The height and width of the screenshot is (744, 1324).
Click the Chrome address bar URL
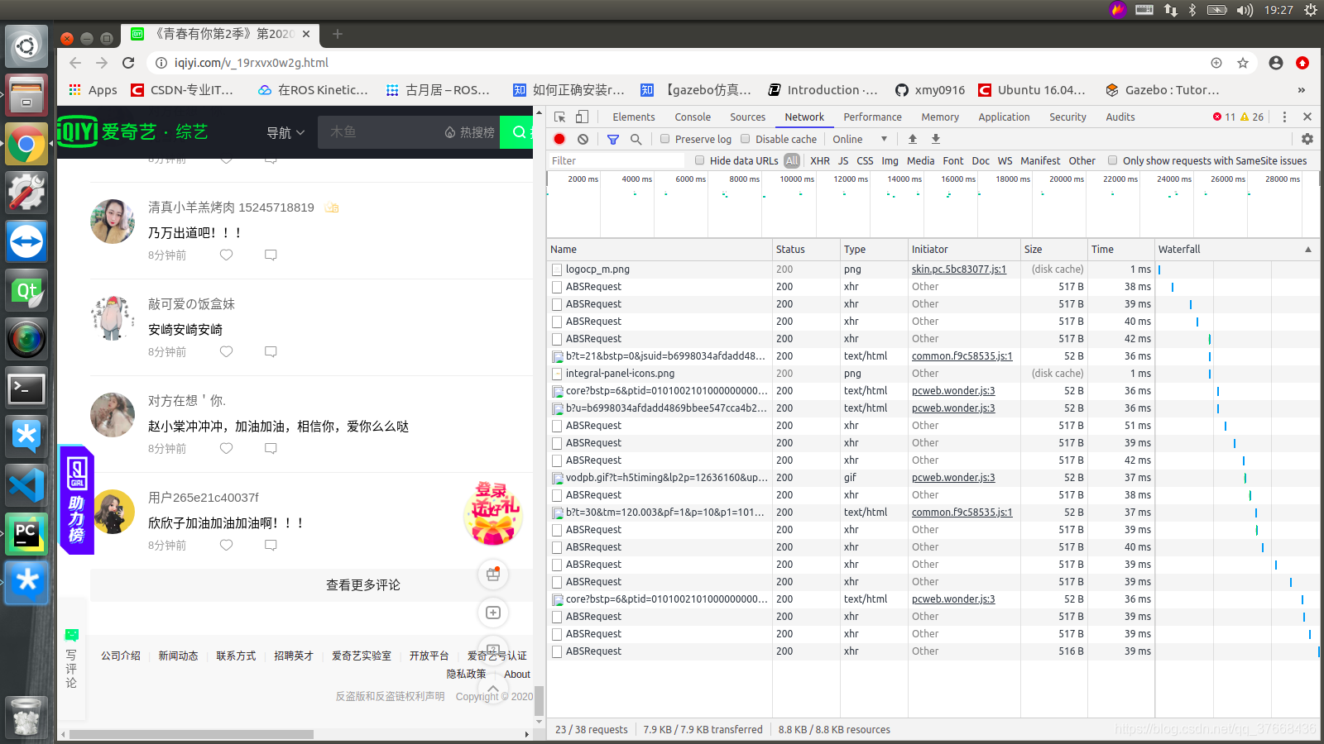(x=252, y=63)
